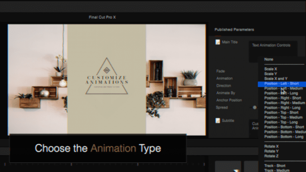This screenshot has height=172, width=306.
Task: Choose Position - Bottom - Long option
Action: point(284,137)
